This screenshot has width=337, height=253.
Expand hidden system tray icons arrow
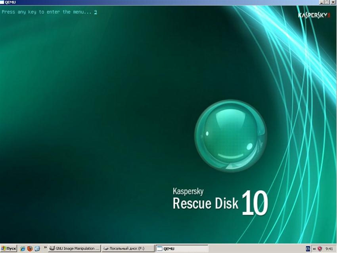pyautogui.click(x=314, y=249)
